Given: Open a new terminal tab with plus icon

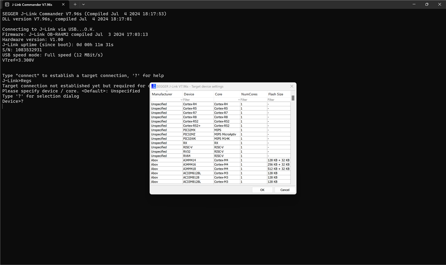Looking at the screenshot, I should pyautogui.click(x=75, y=4).
